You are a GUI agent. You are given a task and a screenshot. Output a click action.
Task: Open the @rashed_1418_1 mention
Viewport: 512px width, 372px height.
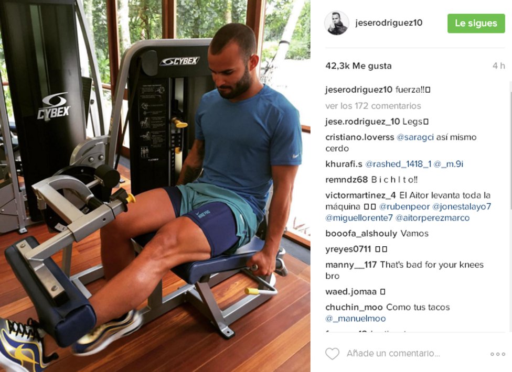click(x=398, y=164)
